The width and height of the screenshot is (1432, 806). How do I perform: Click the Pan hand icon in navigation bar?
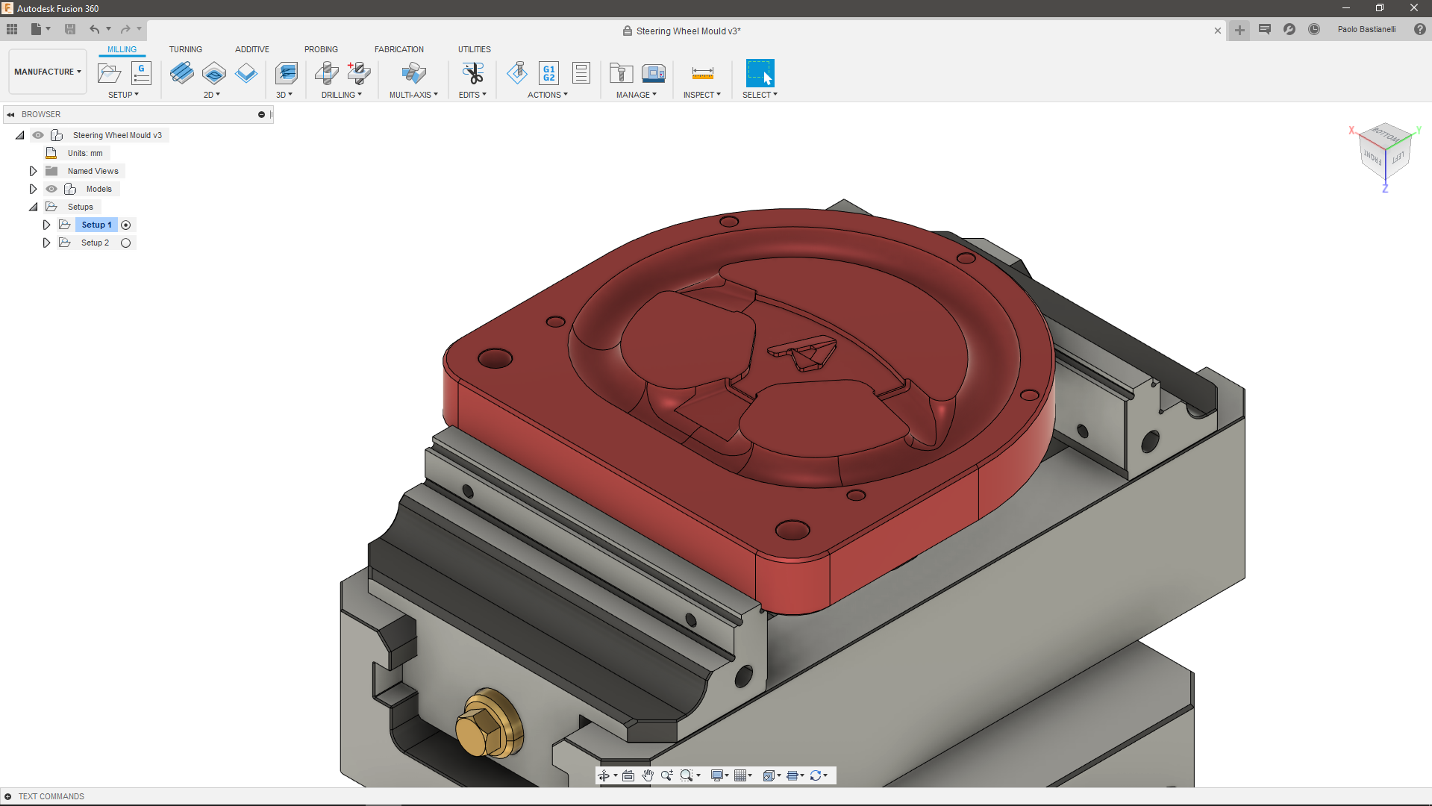648,775
